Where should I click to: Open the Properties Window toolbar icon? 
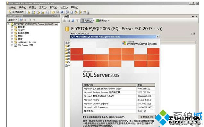coord(85,12)
